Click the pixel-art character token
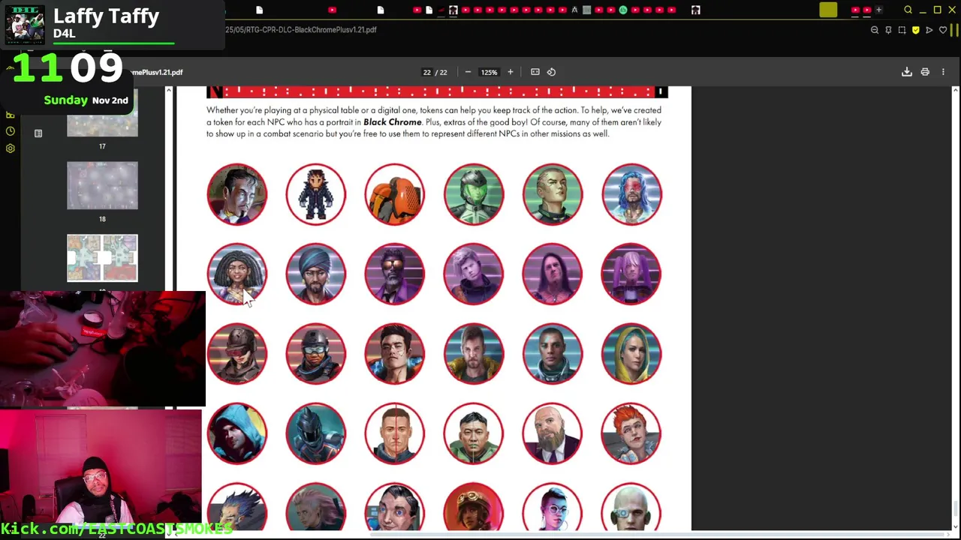Viewport: 961px width, 540px height. point(315,194)
